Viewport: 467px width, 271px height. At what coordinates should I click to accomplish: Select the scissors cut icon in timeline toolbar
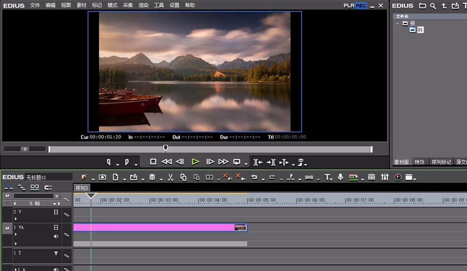point(170,178)
